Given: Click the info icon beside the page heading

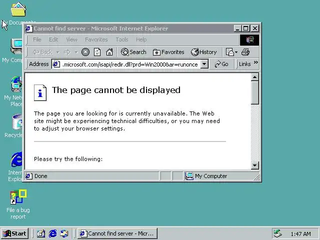Looking at the screenshot, I should pyautogui.click(x=40, y=92).
